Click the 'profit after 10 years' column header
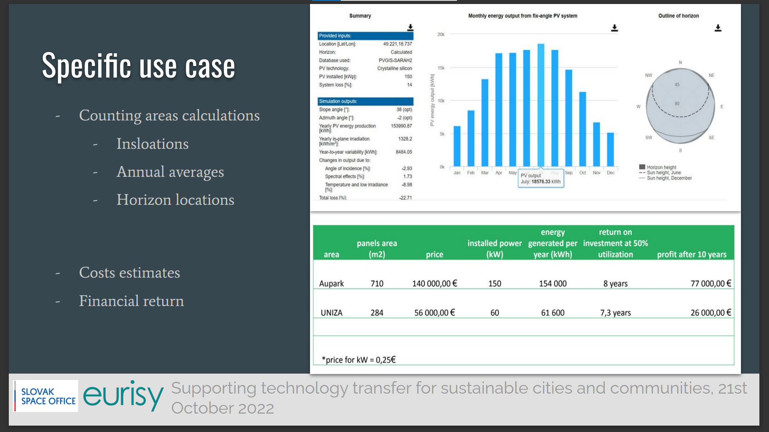Screen dimensions: 769x432 [x=691, y=254]
